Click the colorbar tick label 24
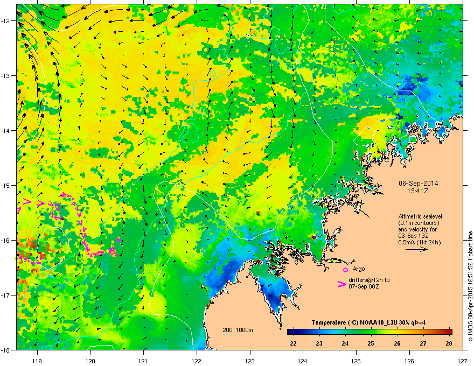474x366 pixels. pos(345,343)
